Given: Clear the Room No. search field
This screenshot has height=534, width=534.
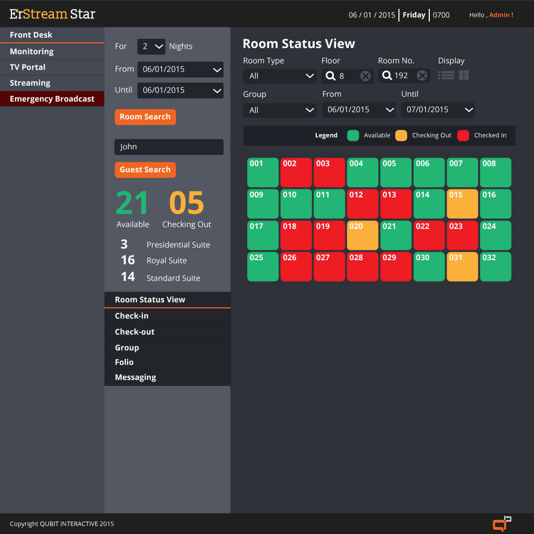Looking at the screenshot, I should coord(422,75).
